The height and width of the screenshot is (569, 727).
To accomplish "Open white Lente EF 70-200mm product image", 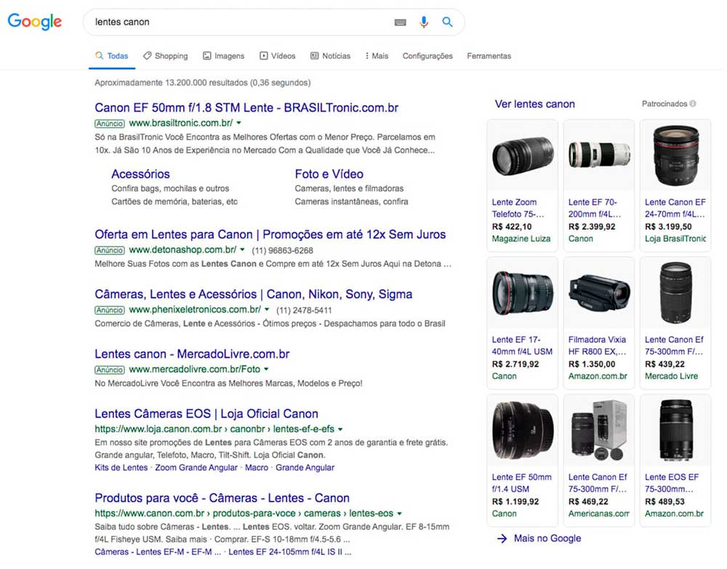I will pos(599,156).
